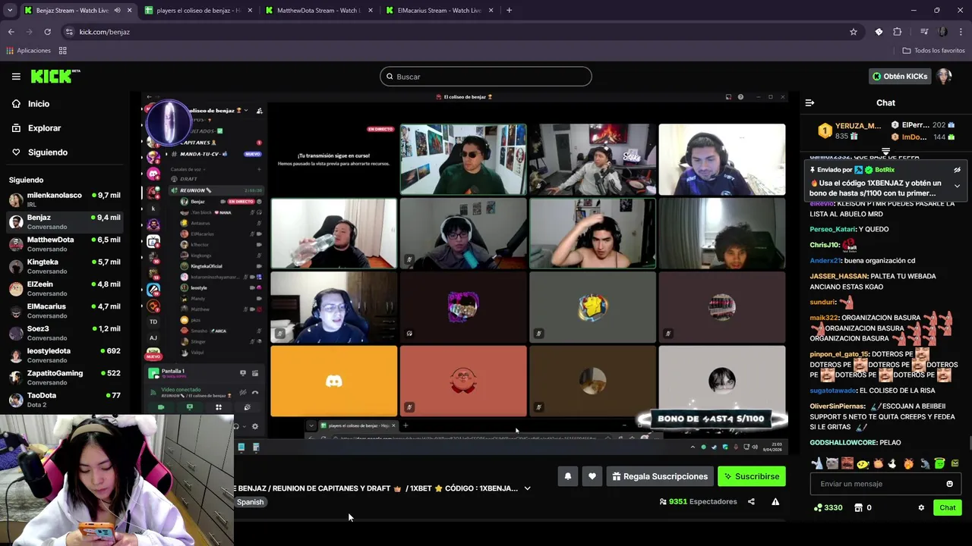This screenshot has width=972, height=546.
Task: Click the first quick emote in chat
Action: point(817,463)
